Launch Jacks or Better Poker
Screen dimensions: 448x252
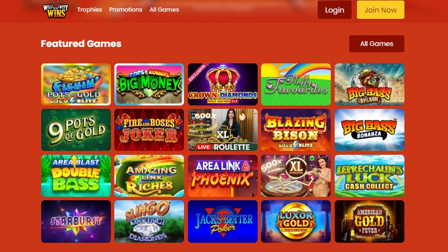(x=223, y=222)
